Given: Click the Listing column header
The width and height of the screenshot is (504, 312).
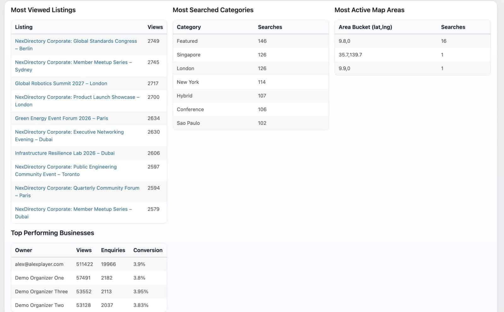Looking at the screenshot, I should coord(24,27).
